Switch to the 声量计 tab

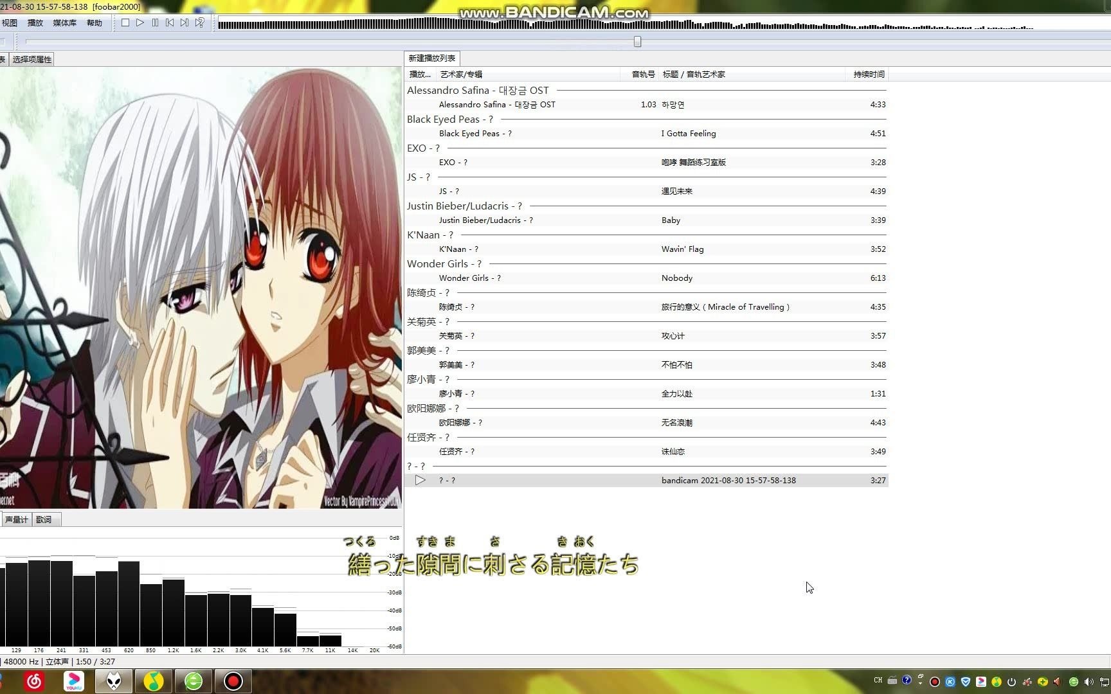tap(16, 519)
